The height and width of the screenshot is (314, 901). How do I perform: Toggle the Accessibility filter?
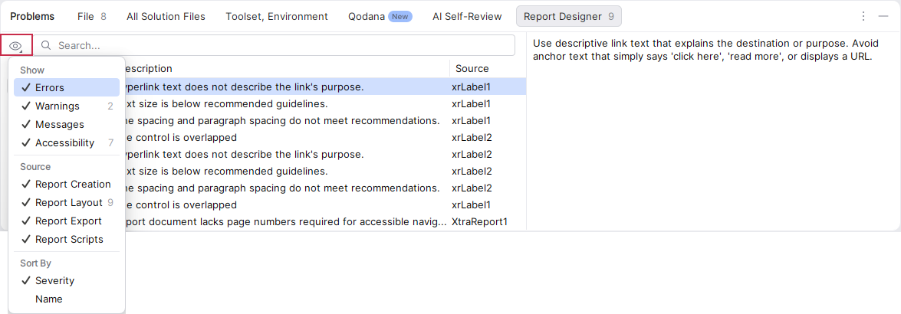(x=66, y=143)
